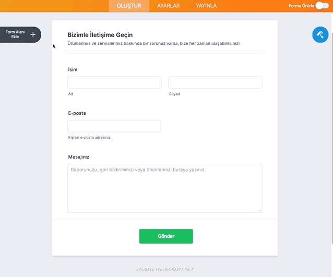Toggle the Formu Önizle preview switch
This screenshot has width=333, height=277.
(322, 6)
